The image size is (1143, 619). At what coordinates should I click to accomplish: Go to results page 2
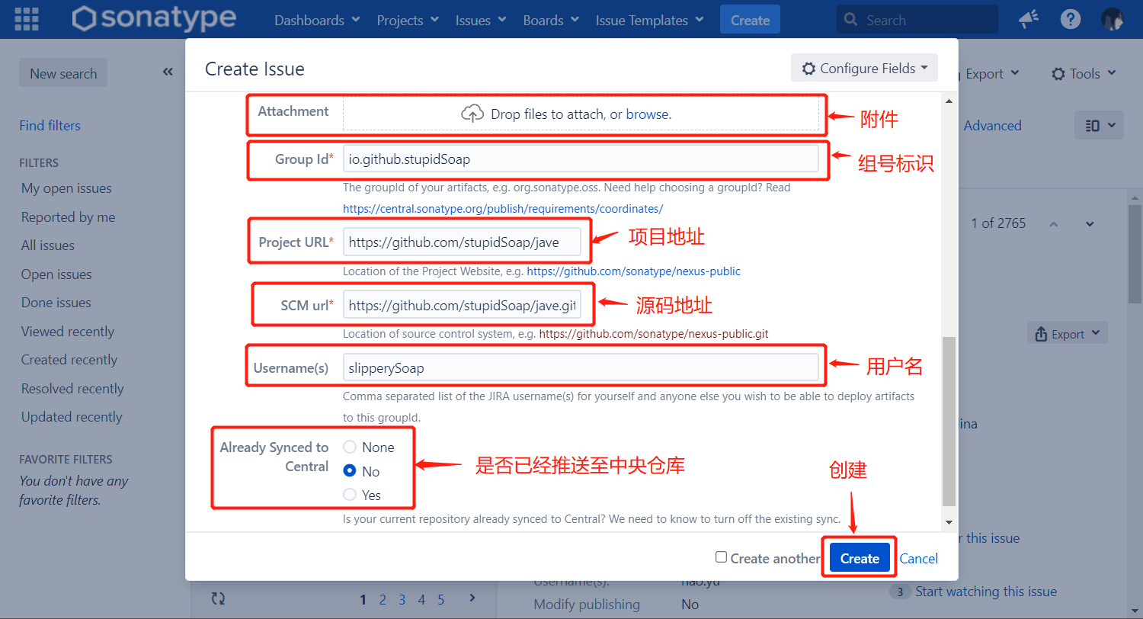(383, 599)
